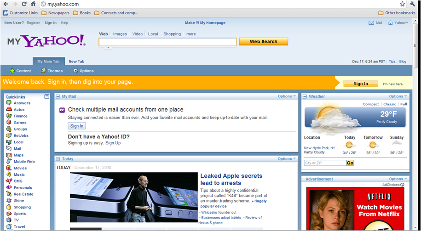Screen dimensions: 421x231
Task: Collapse the Weather module
Action: point(304,96)
